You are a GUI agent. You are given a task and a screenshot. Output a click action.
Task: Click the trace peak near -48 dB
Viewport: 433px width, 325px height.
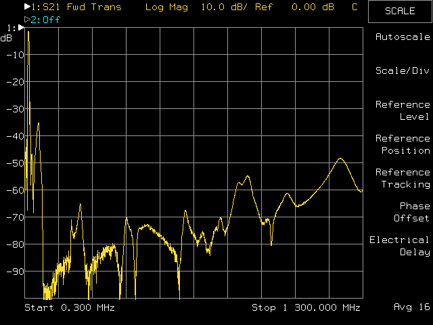point(340,159)
